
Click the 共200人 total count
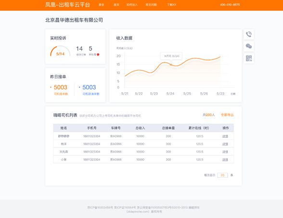point(209,115)
